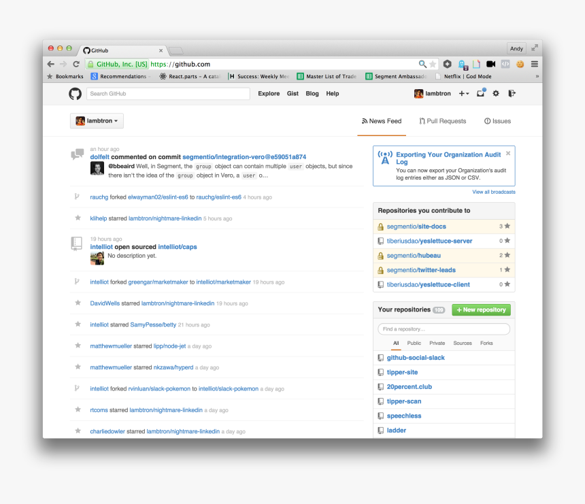585x504 pixels.
Task: Sign out using the logout door icon
Action: click(512, 93)
